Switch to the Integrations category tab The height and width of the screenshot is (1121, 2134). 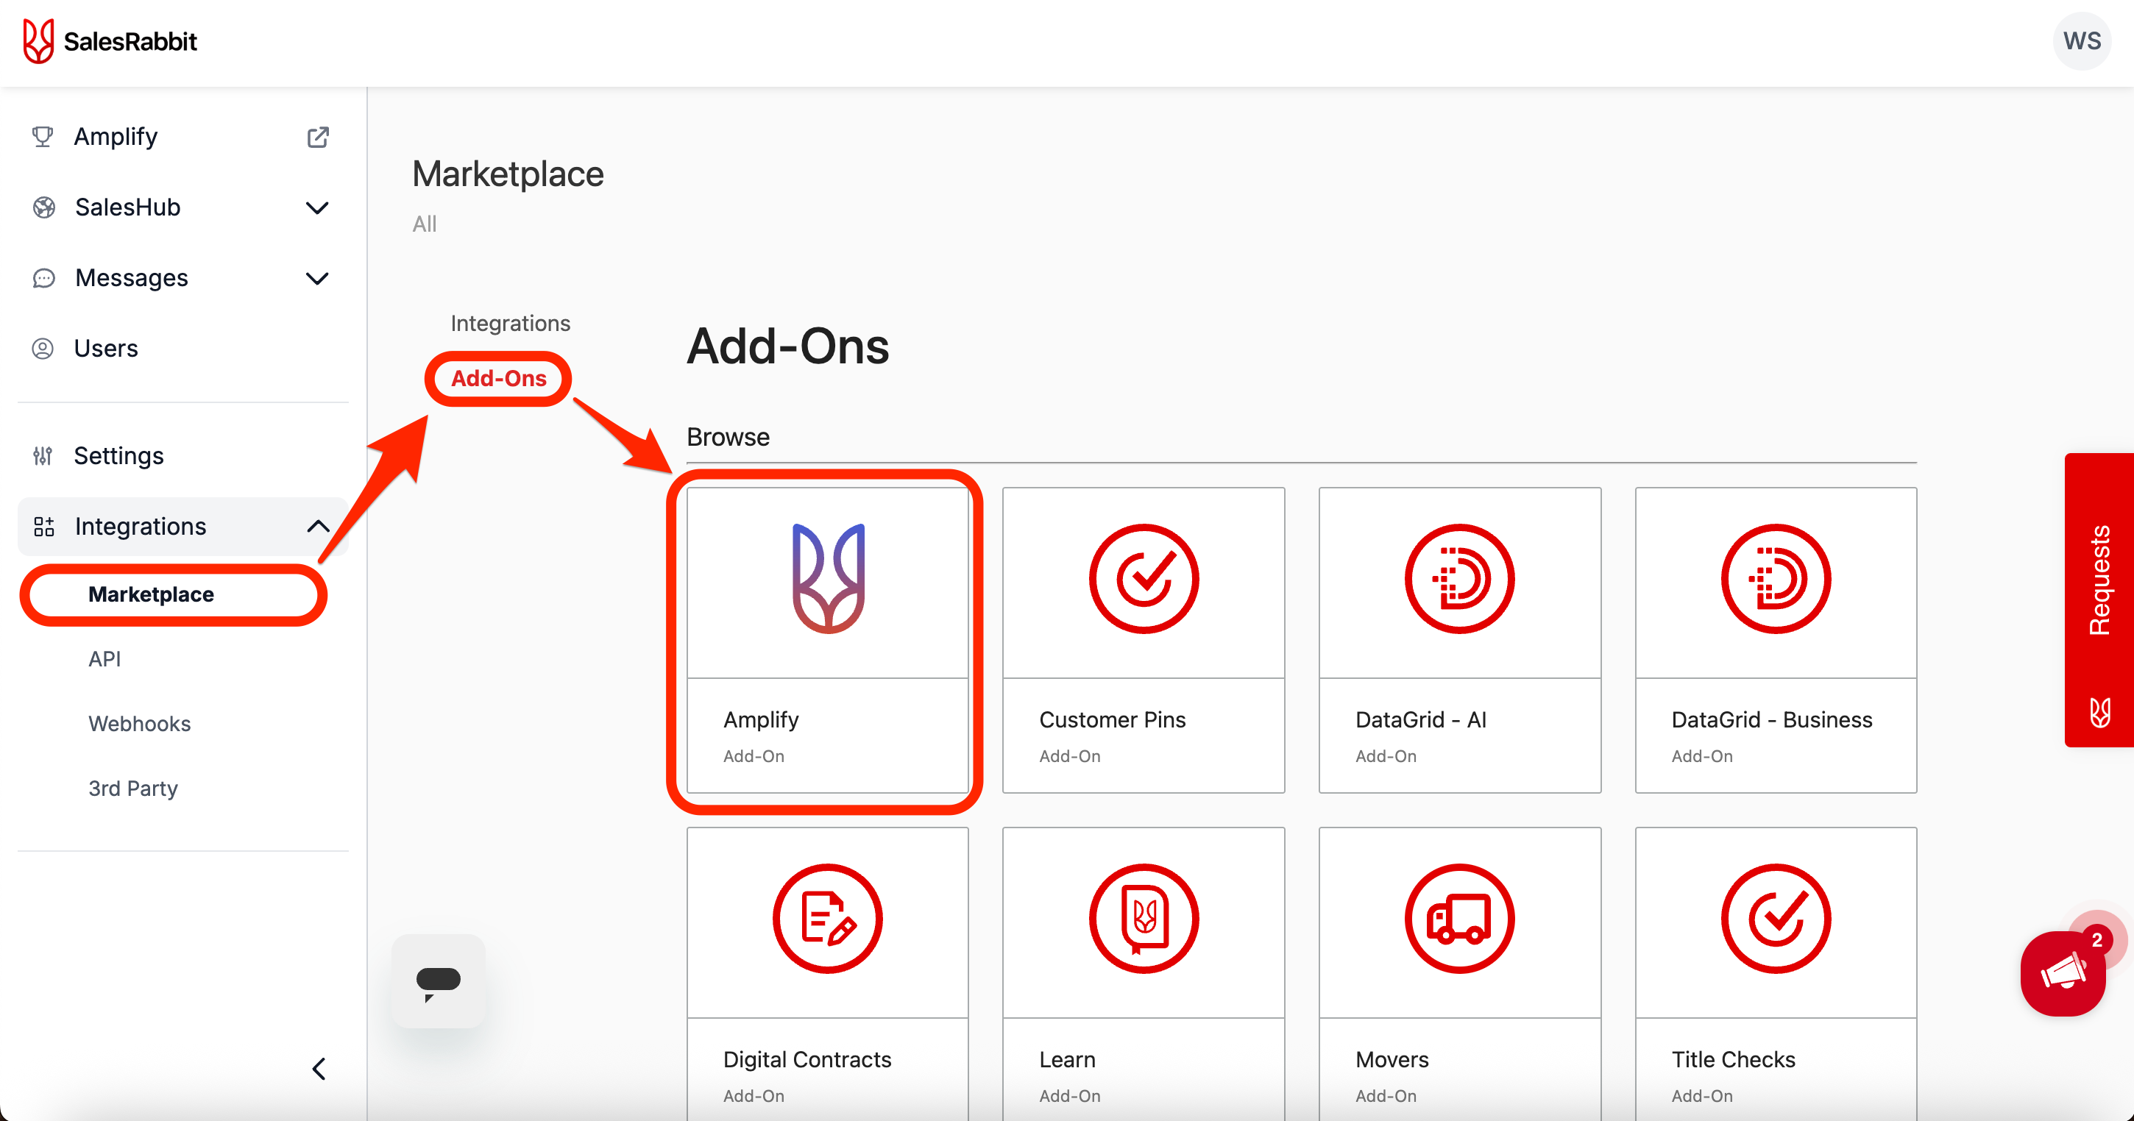click(510, 323)
